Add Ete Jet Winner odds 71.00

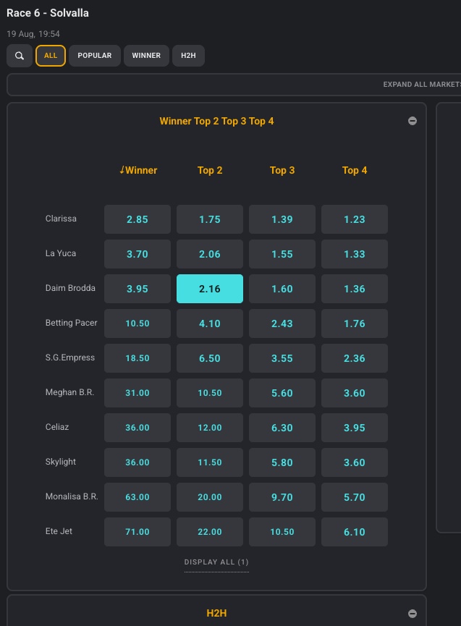point(138,532)
